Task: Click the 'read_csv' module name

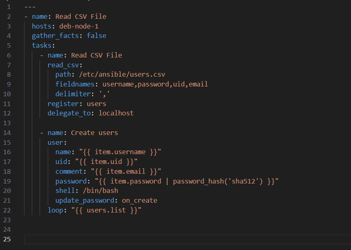Action: 63,65
